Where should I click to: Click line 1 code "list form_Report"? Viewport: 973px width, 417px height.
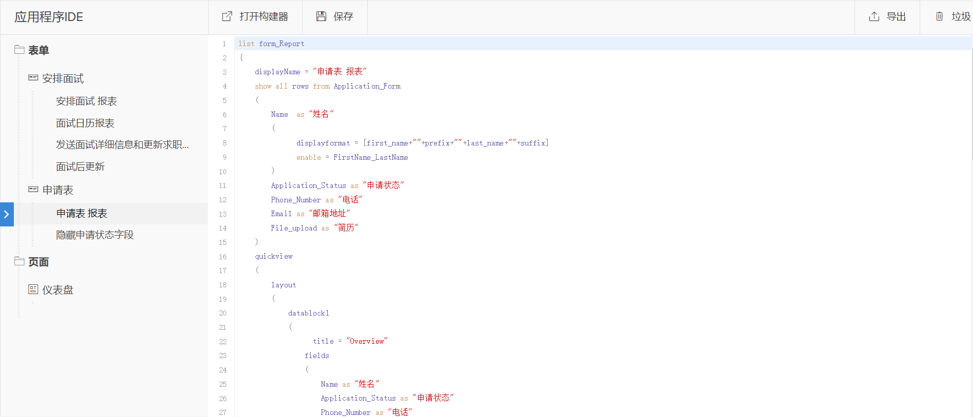pos(271,44)
